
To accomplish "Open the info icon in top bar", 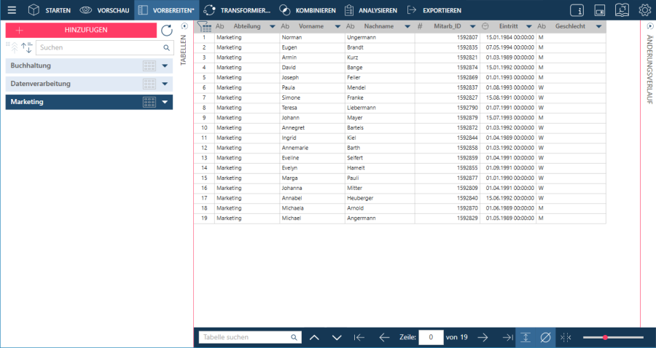I will [x=577, y=10].
